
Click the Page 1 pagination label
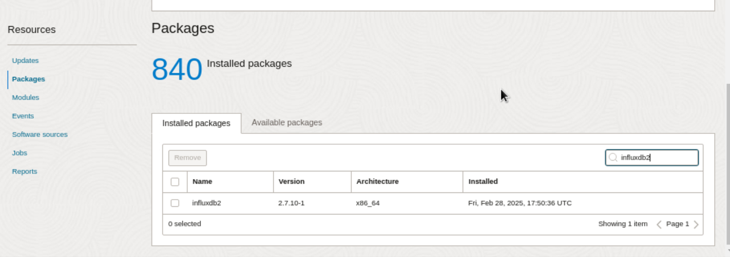pyautogui.click(x=678, y=224)
